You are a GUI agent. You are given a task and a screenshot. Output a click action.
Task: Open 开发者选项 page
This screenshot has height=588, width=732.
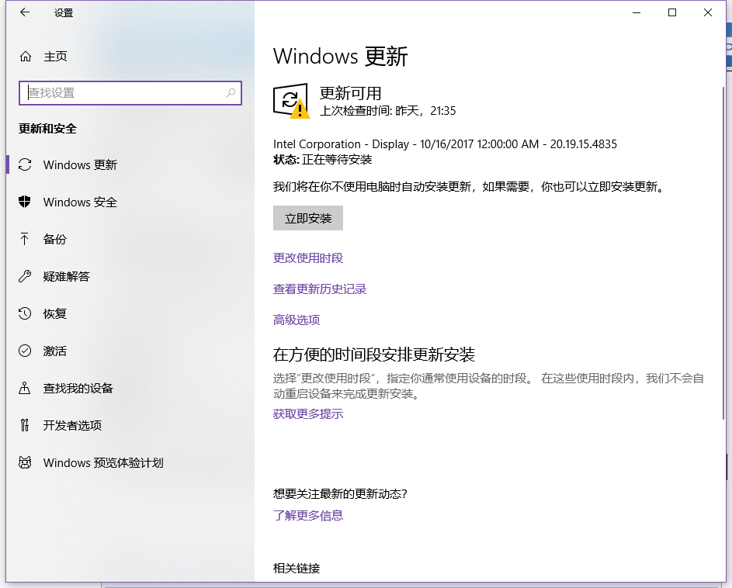pos(72,425)
